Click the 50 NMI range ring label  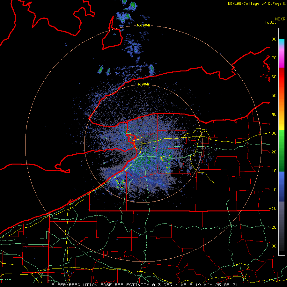143,84
